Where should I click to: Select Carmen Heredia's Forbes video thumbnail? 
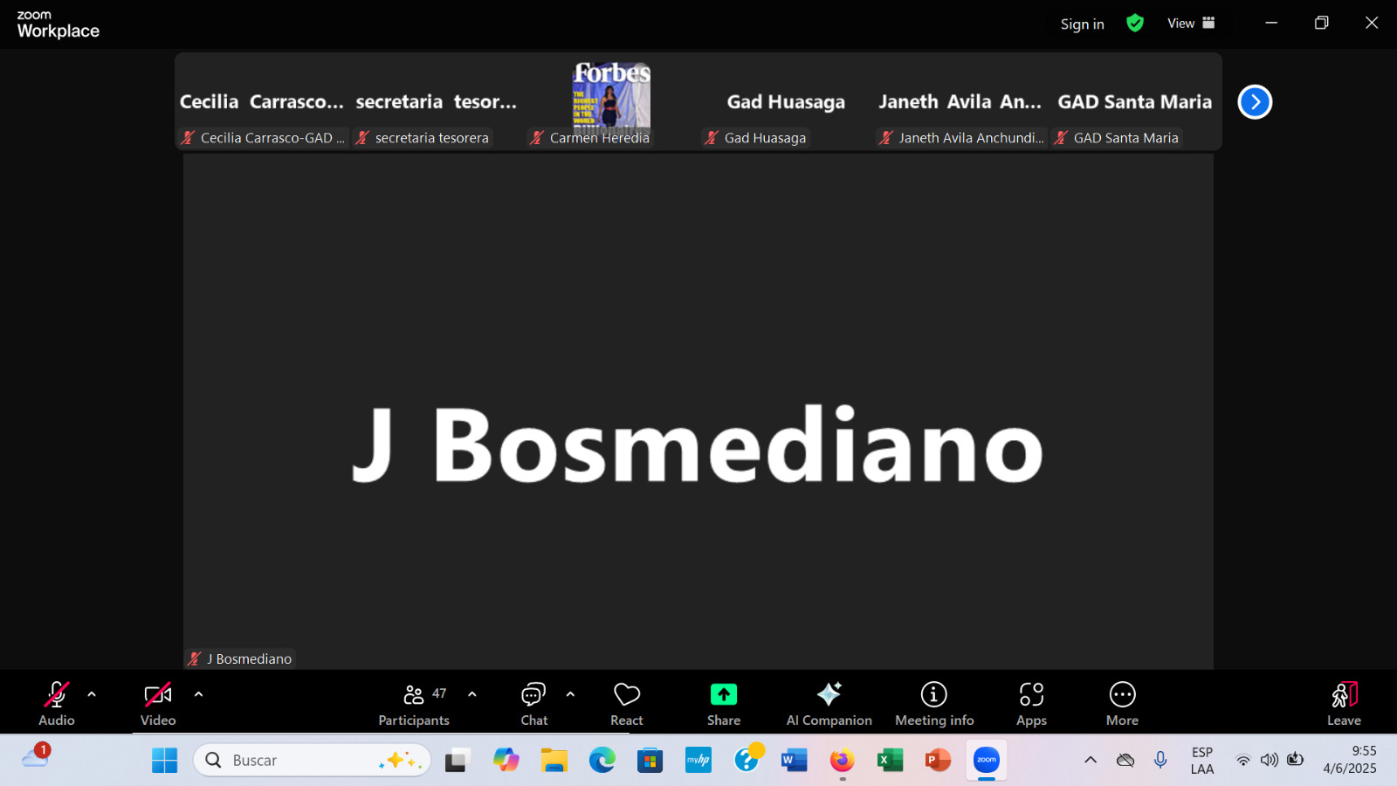click(611, 98)
